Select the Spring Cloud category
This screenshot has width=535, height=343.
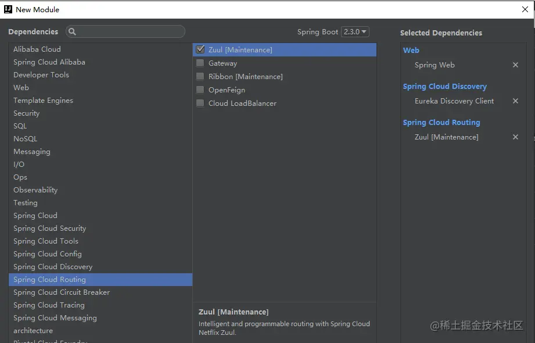coord(100,216)
